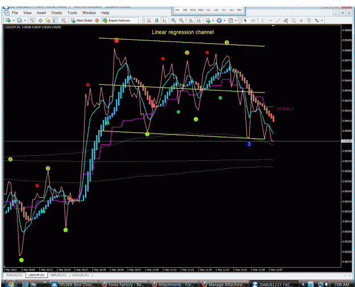Expand the Arrows dropdown arrow
This screenshot has width=355, height=287.
(x=321, y=20)
